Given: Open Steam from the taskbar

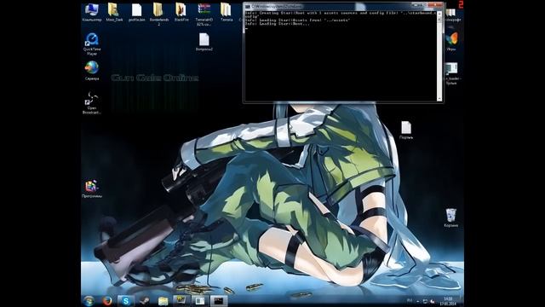Looking at the screenshot, I should pyautogui.click(x=144, y=301).
